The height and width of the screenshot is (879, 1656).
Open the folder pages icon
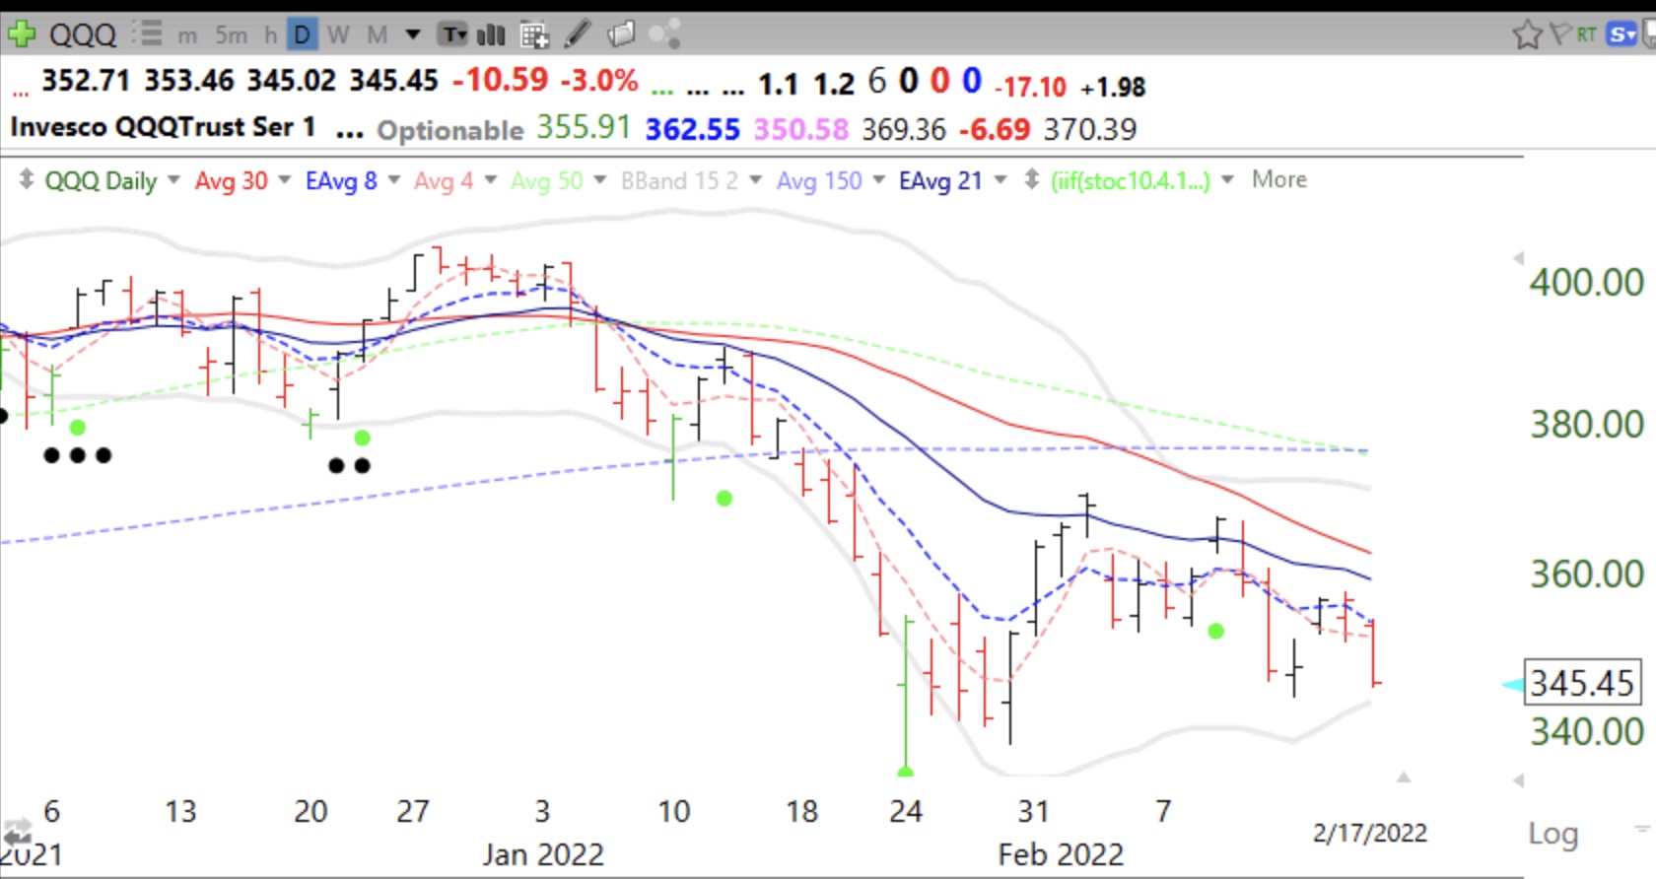point(621,35)
